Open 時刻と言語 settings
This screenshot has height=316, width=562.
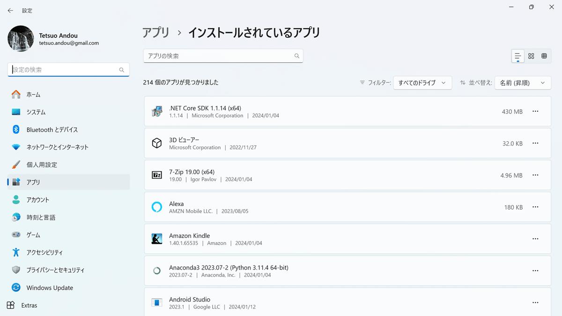tap(68, 217)
